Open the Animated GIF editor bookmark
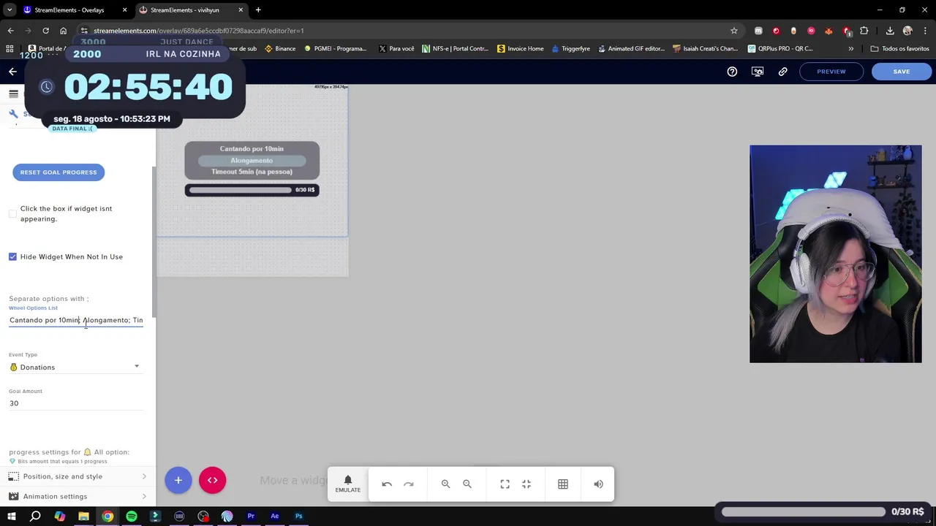The height and width of the screenshot is (526, 936). [630, 48]
